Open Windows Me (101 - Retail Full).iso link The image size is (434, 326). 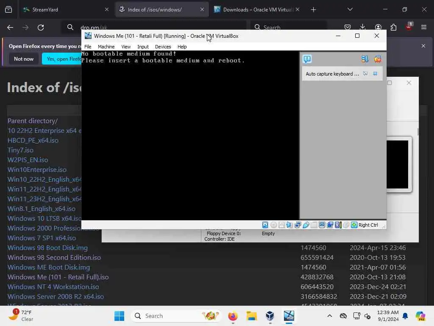pos(58,277)
